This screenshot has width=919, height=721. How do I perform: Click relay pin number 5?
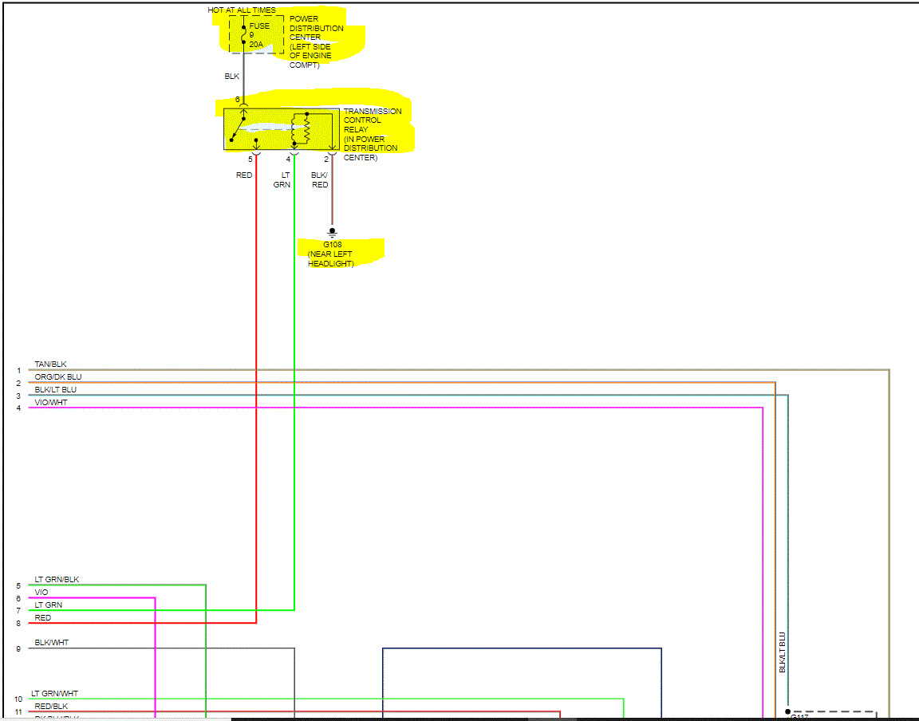click(x=250, y=159)
